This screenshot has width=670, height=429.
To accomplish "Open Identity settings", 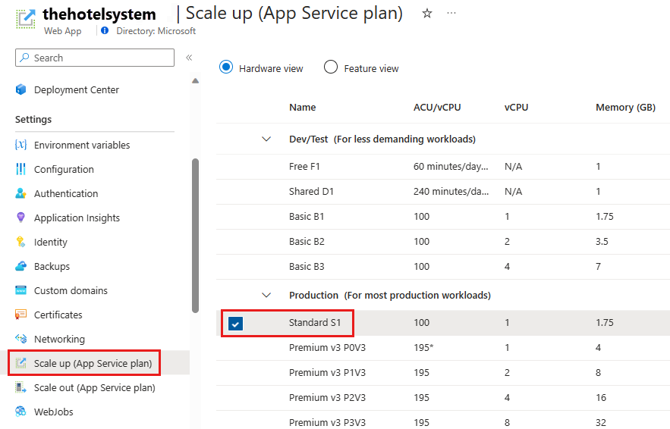I will click(x=51, y=242).
